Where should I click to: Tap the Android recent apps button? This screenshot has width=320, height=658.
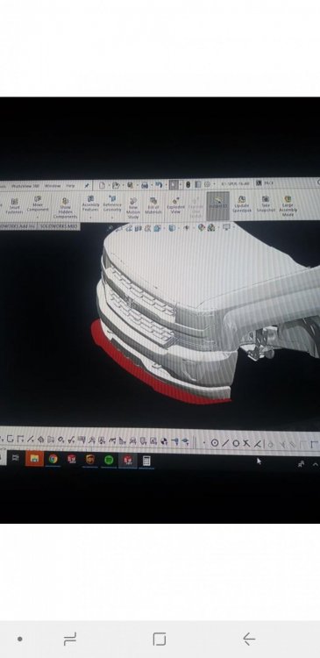click(x=69, y=639)
